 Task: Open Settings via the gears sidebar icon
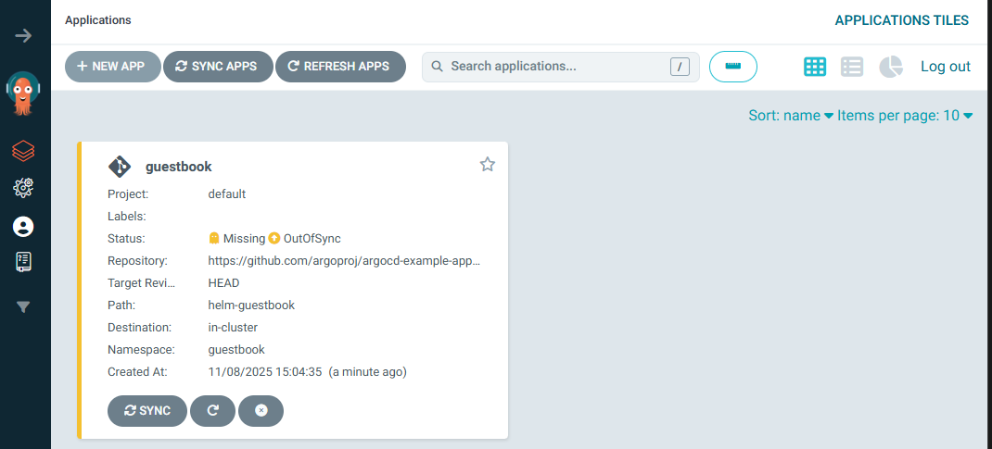(x=23, y=187)
